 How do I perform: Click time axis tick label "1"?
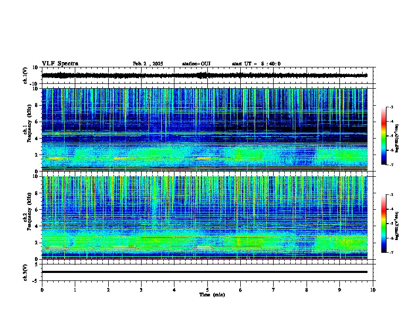75,290
